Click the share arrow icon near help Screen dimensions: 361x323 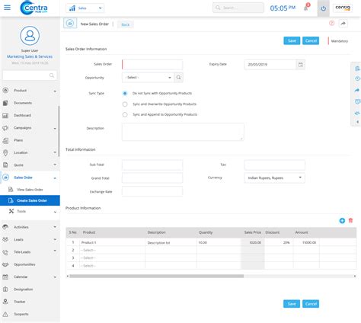pos(343,24)
